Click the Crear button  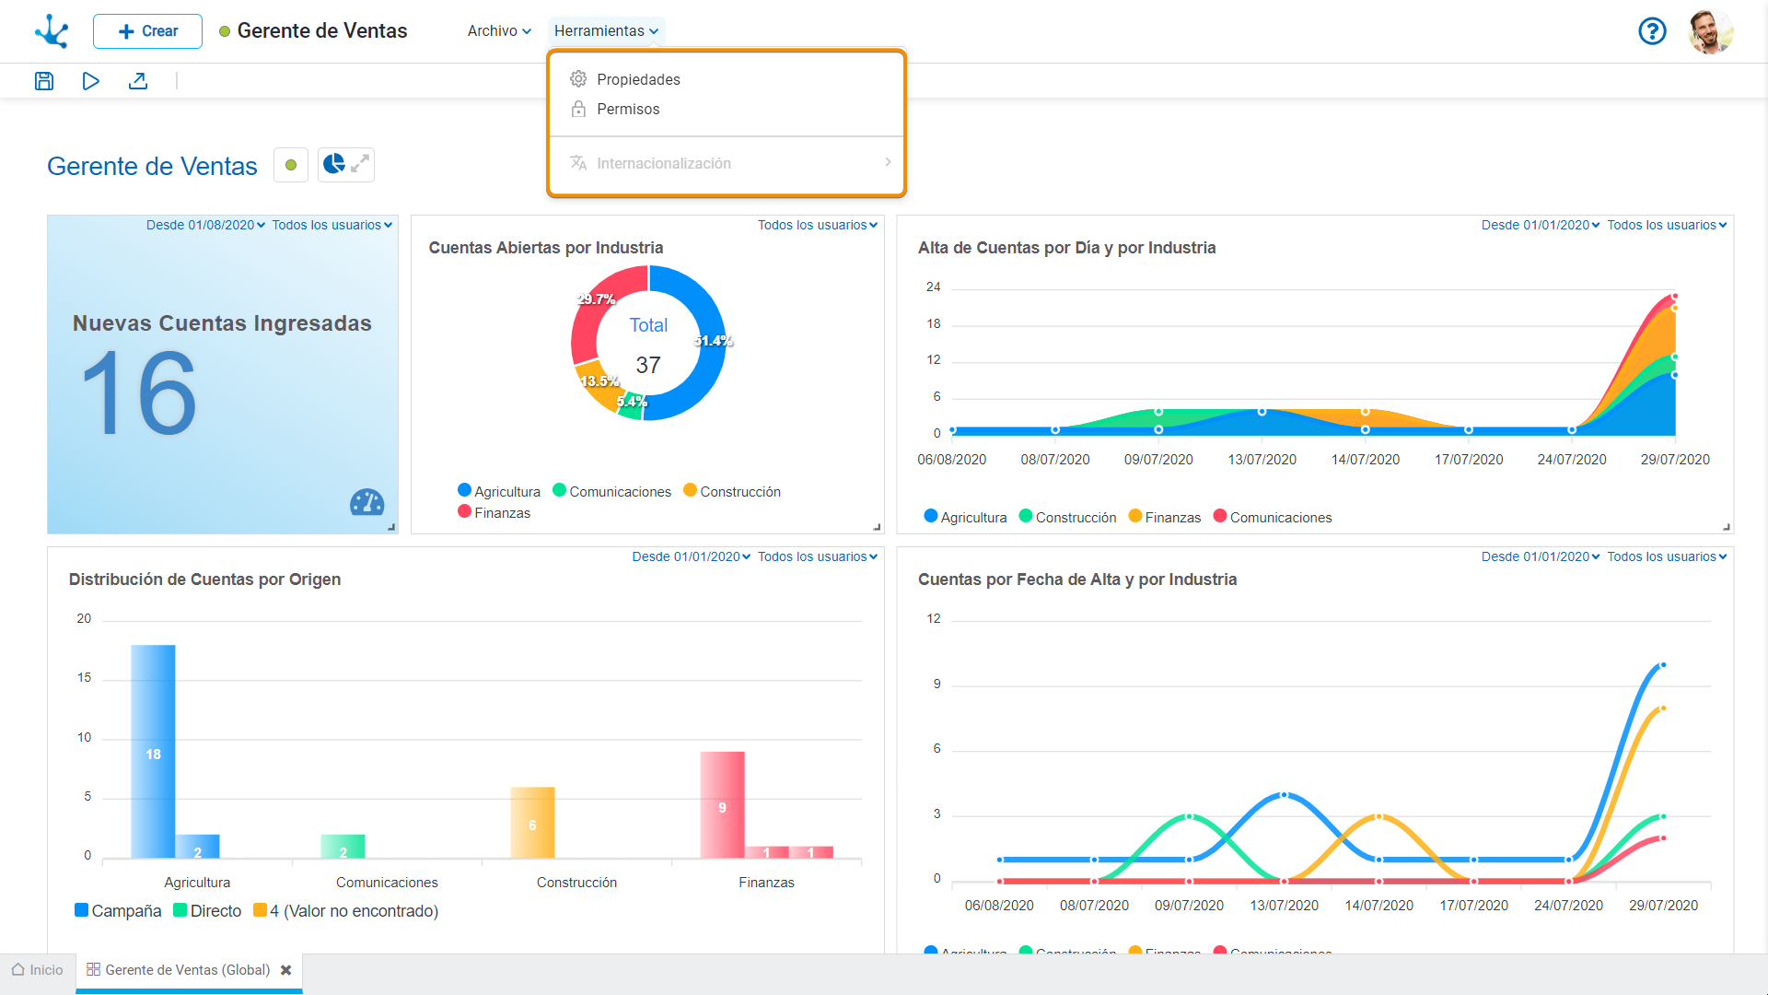click(x=147, y=31)
